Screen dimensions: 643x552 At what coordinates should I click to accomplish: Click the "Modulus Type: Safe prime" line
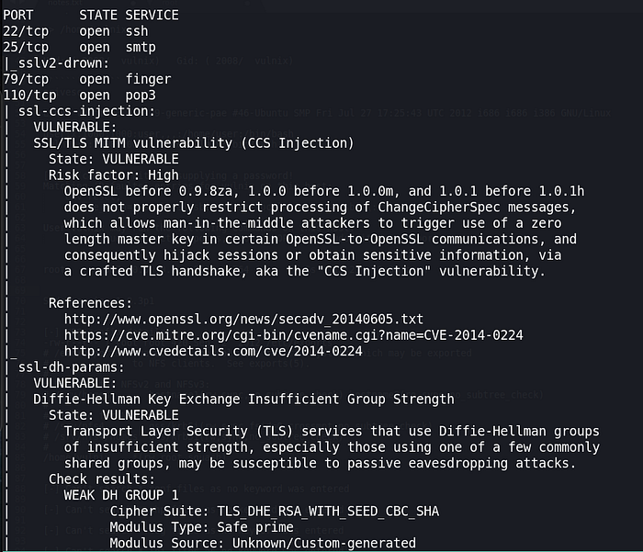pos(201,527)
